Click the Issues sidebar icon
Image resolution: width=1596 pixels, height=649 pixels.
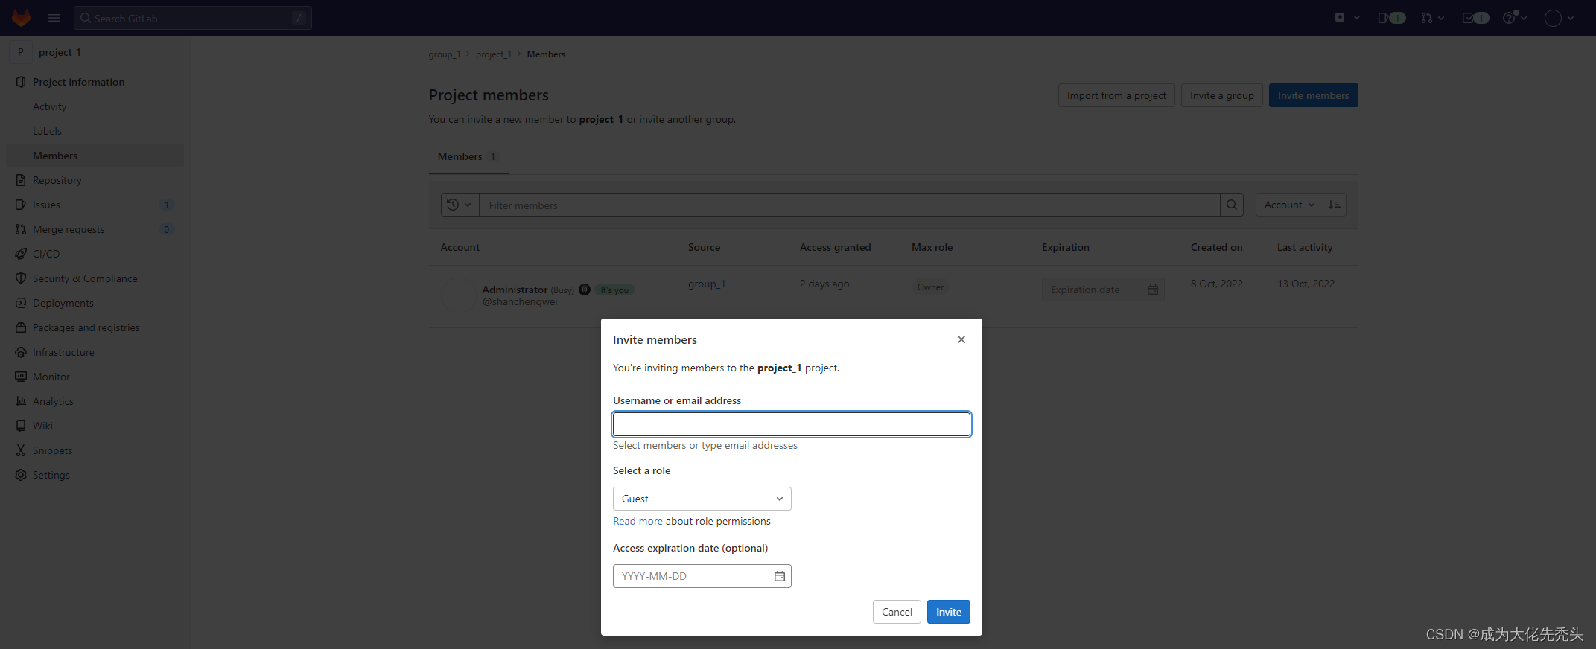pos(21,205)
